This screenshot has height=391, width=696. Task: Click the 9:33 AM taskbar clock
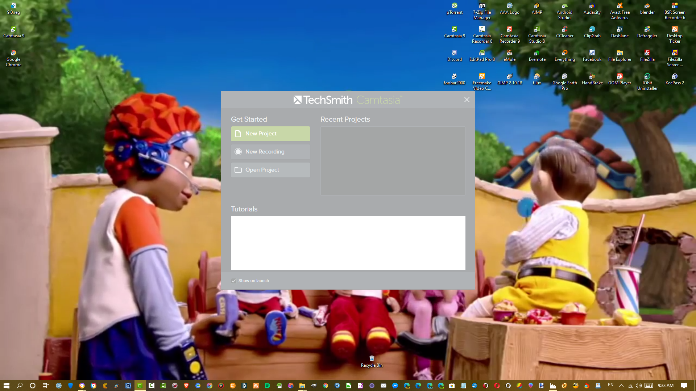coord(666,386)
